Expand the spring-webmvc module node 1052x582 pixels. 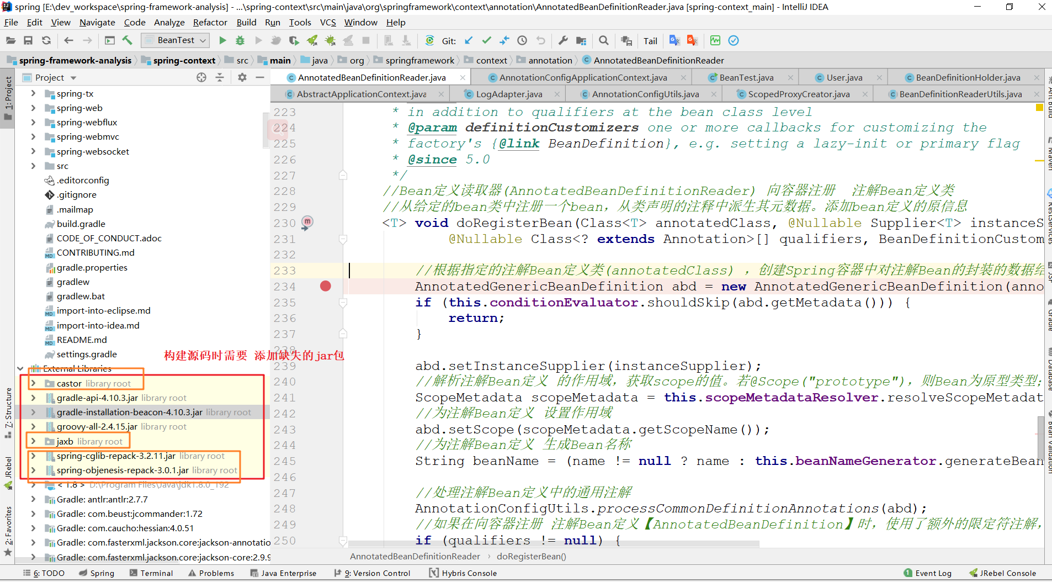33,137
